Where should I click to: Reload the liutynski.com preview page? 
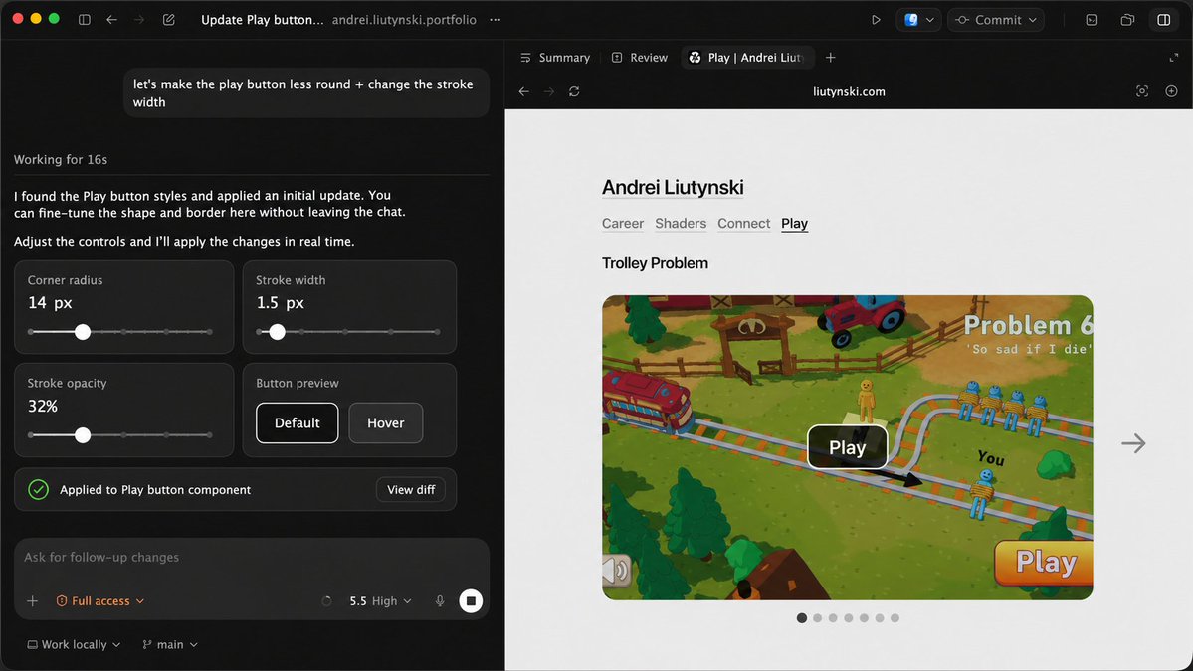point(574,91)
